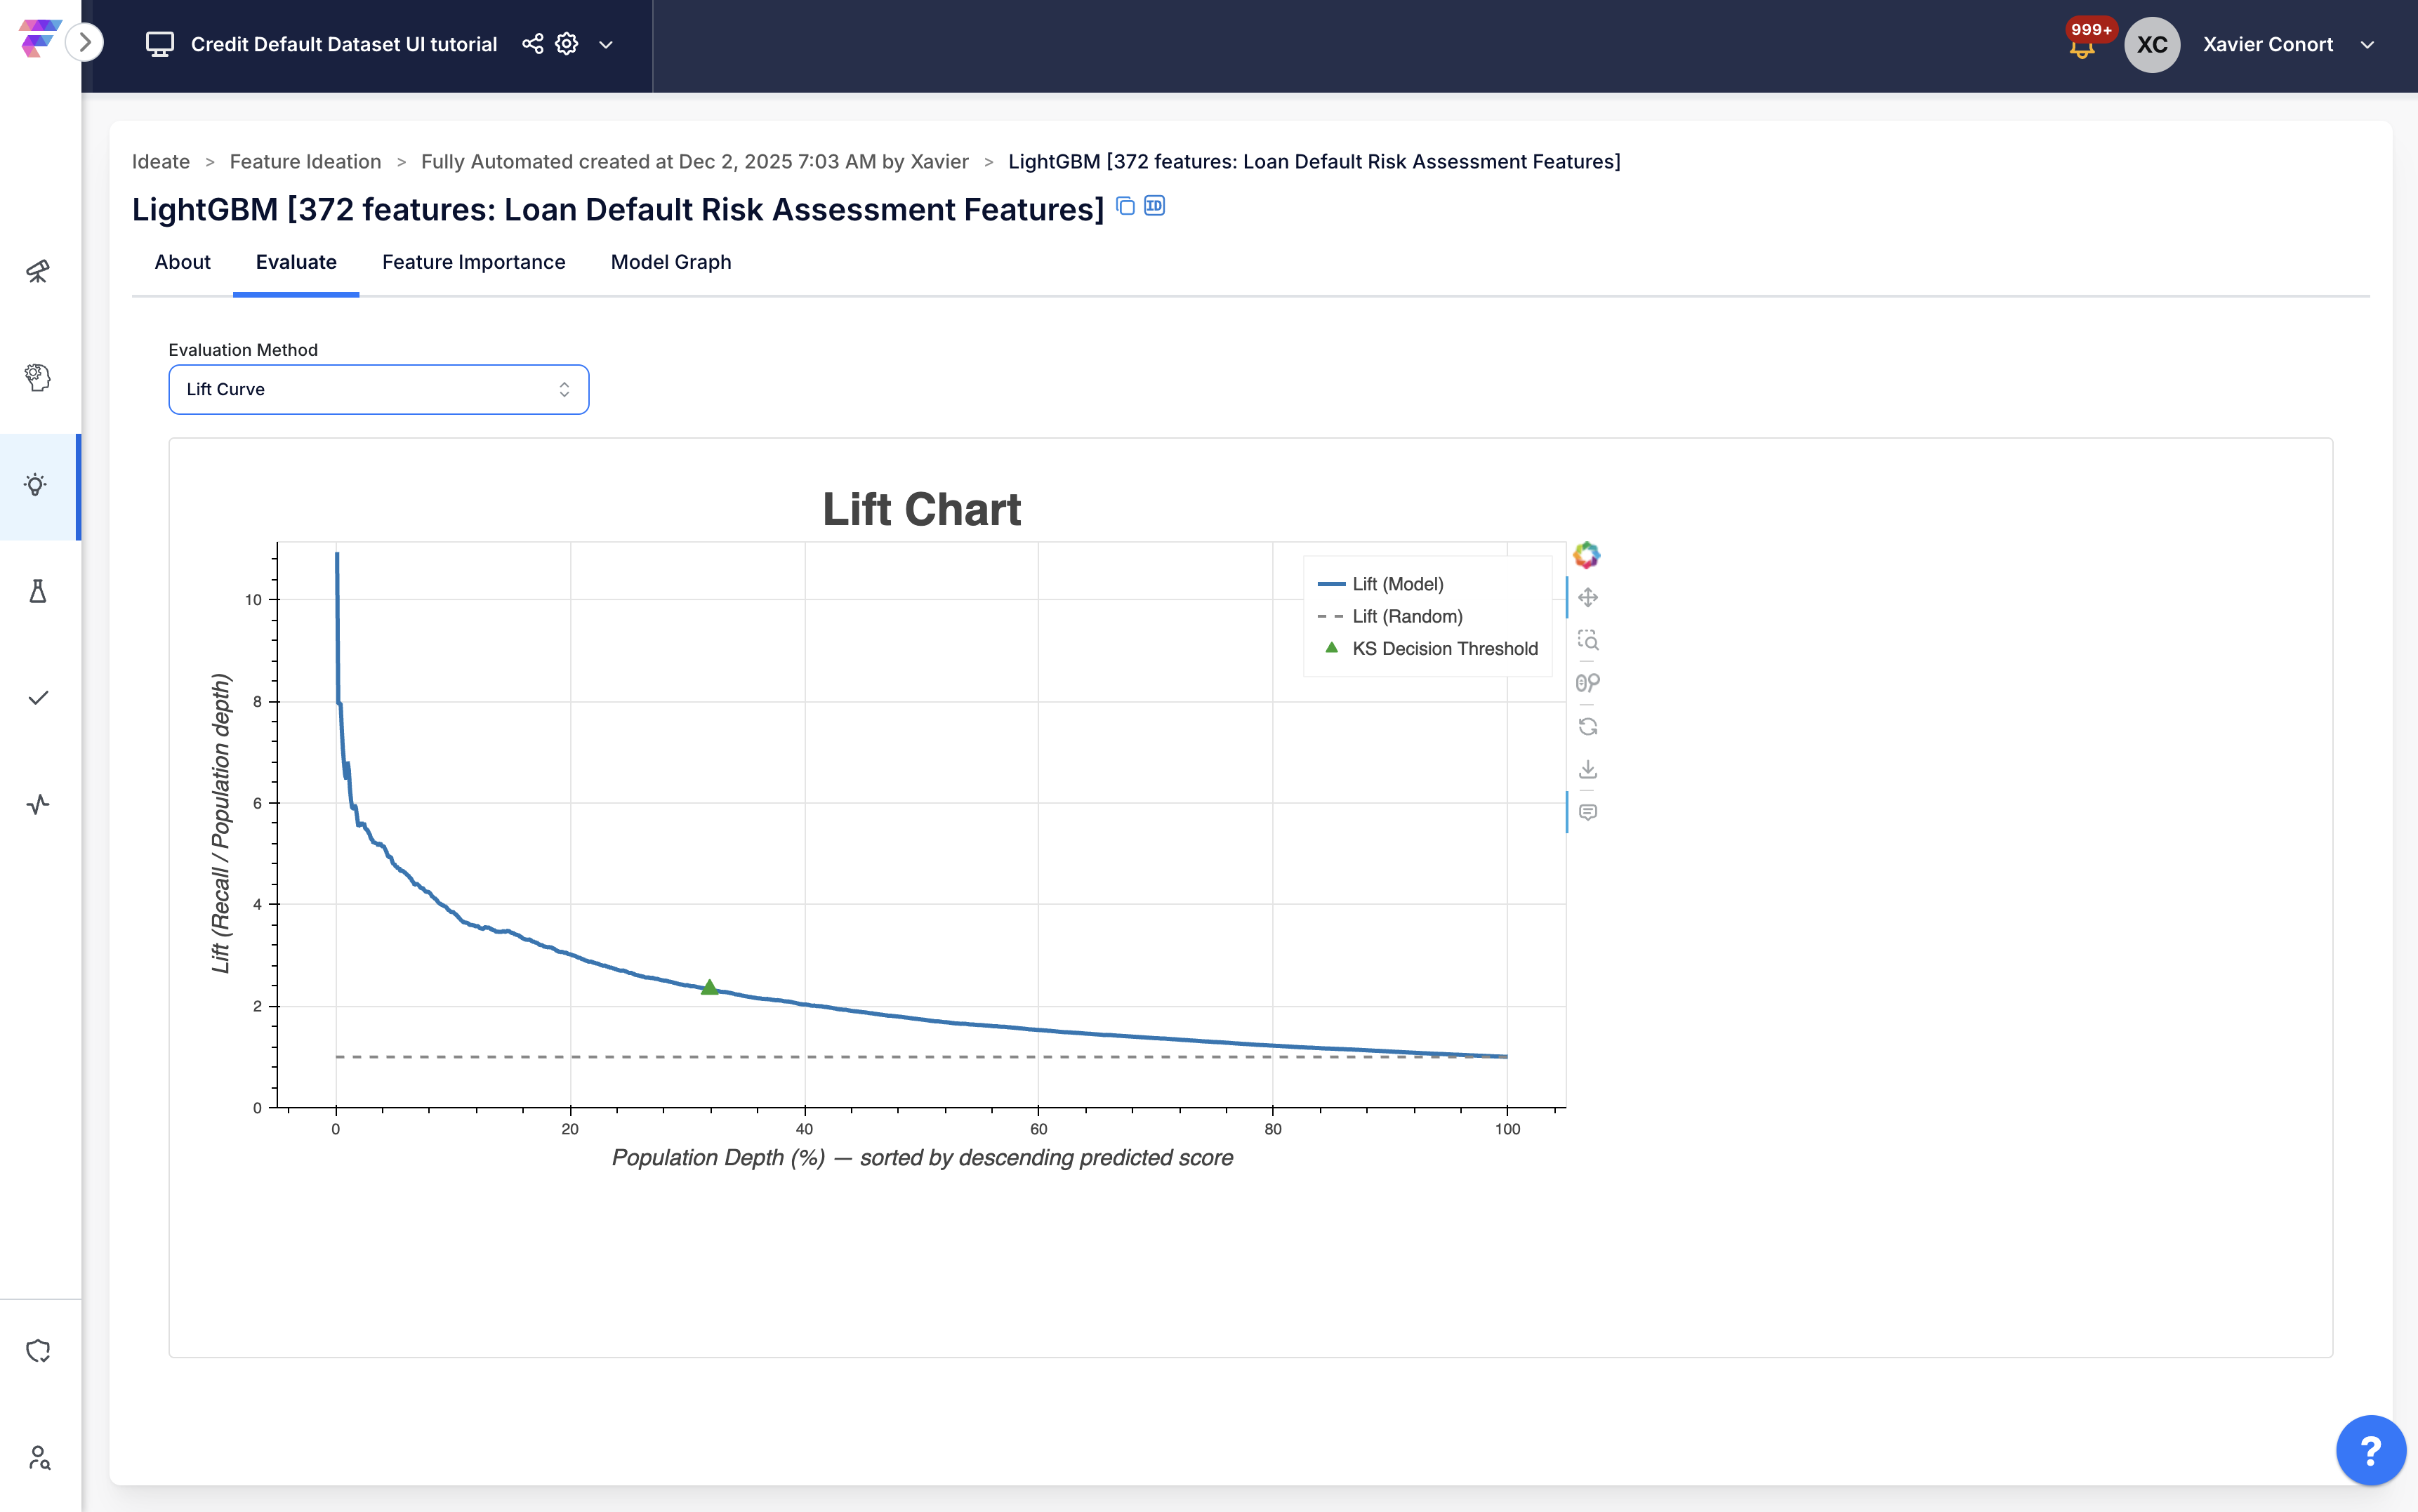The height and width of the screenshot is (1512, 2418).
Task: Save the chart as an image
Action: click(x=1587, y=769)
